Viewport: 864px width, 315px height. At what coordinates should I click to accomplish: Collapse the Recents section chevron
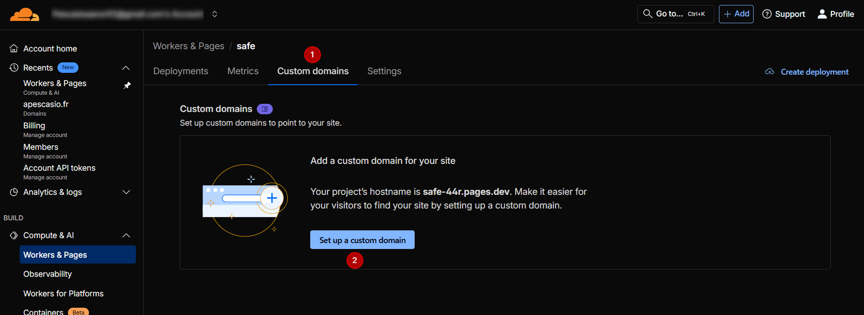point(126,68)
